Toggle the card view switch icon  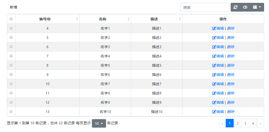(x=245, y=7)
